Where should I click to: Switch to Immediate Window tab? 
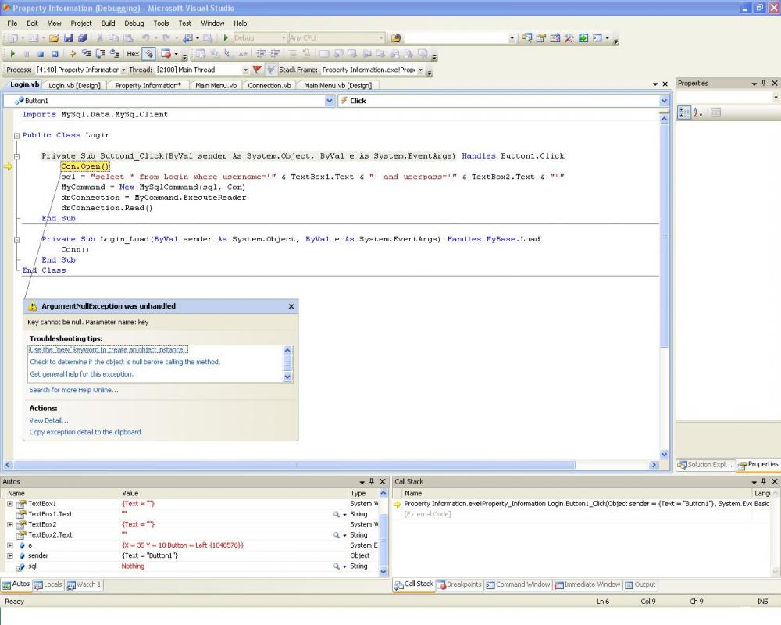point(588,584)
